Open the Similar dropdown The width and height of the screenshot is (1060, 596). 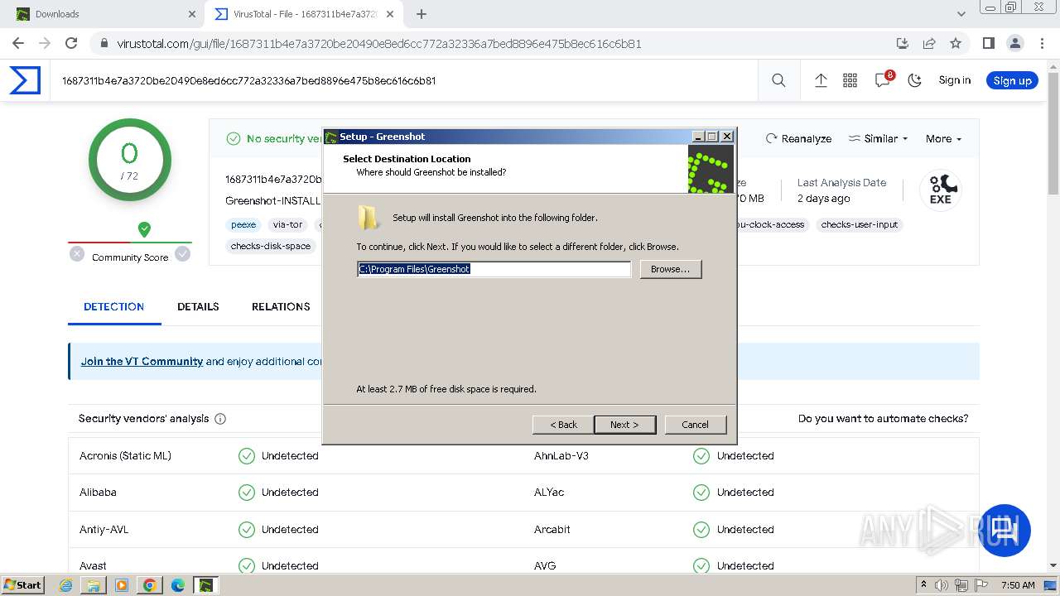pyautogui.click(x=878, y=138)
